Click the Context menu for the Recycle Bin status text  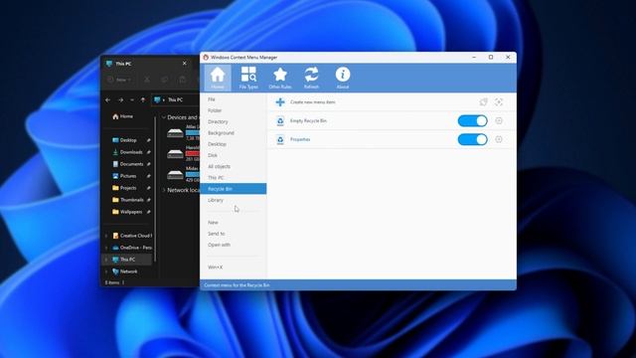point(237,285)
